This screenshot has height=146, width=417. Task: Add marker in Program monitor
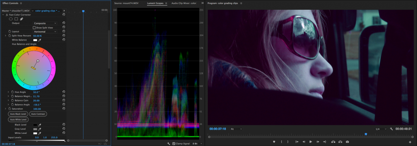pos(274,142)
